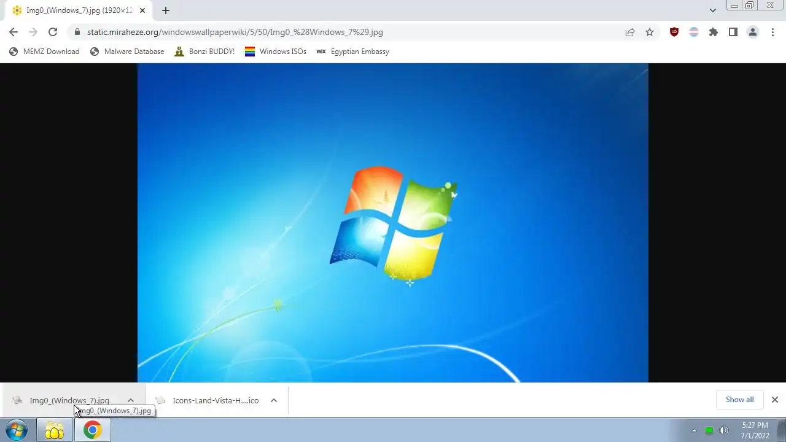Bookmark this tab with the star icon
Viewport: 786px width, 442px height.
[x=650, y=32]
